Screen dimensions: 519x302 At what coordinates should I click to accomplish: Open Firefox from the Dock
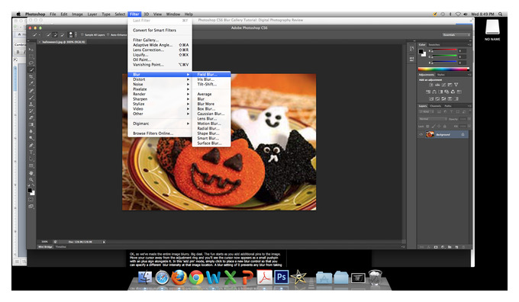pos(179,277)
